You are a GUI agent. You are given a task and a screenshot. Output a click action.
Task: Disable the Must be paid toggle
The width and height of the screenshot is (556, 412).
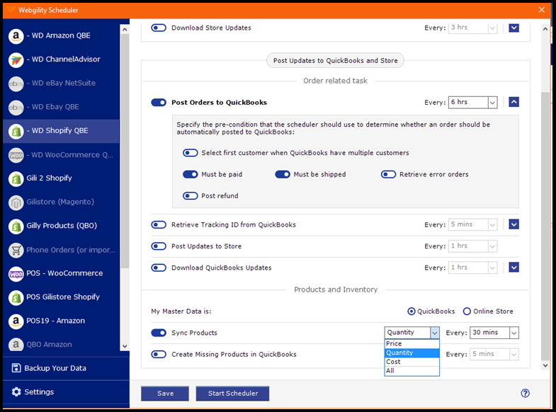(190, 174)
